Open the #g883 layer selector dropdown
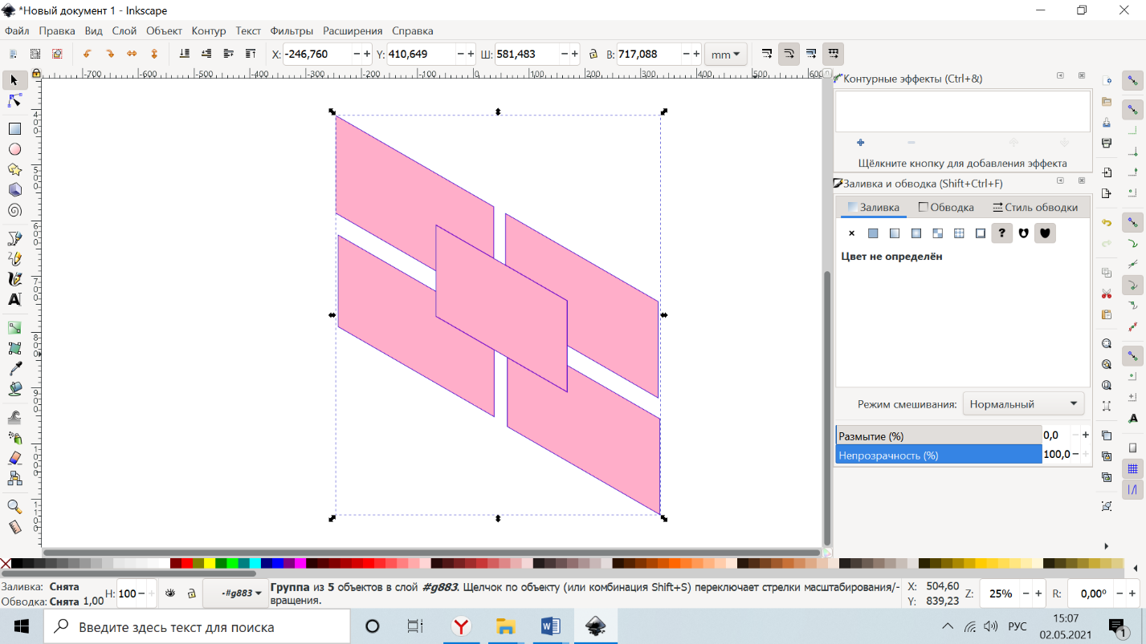Screen dimensions: 1146x644 [x=236, y=593]
